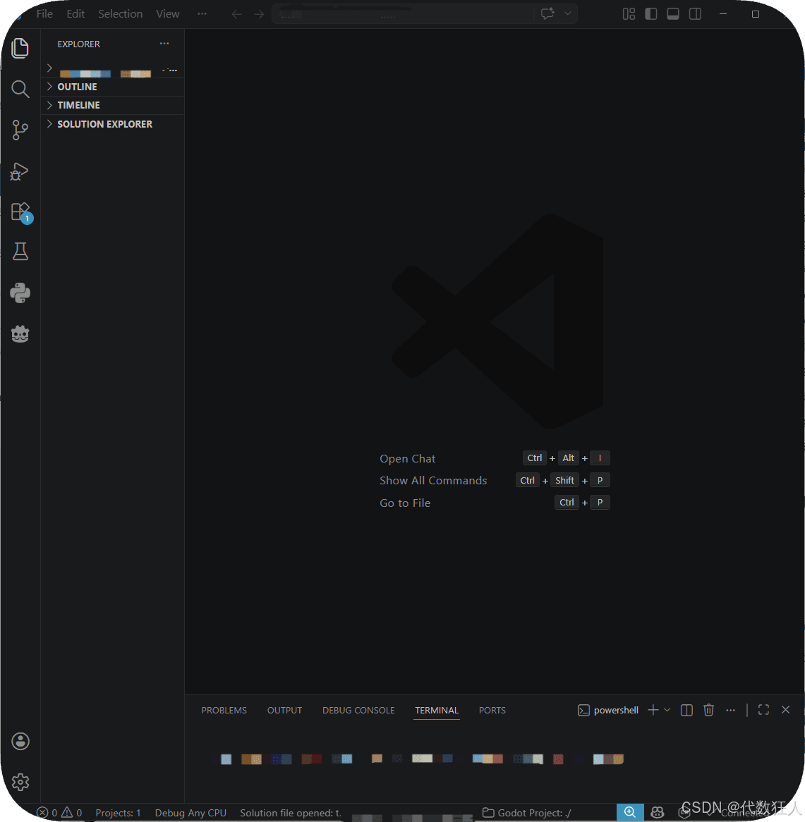
Task: Open errors and warnings status item
Action: click(59, 813)
